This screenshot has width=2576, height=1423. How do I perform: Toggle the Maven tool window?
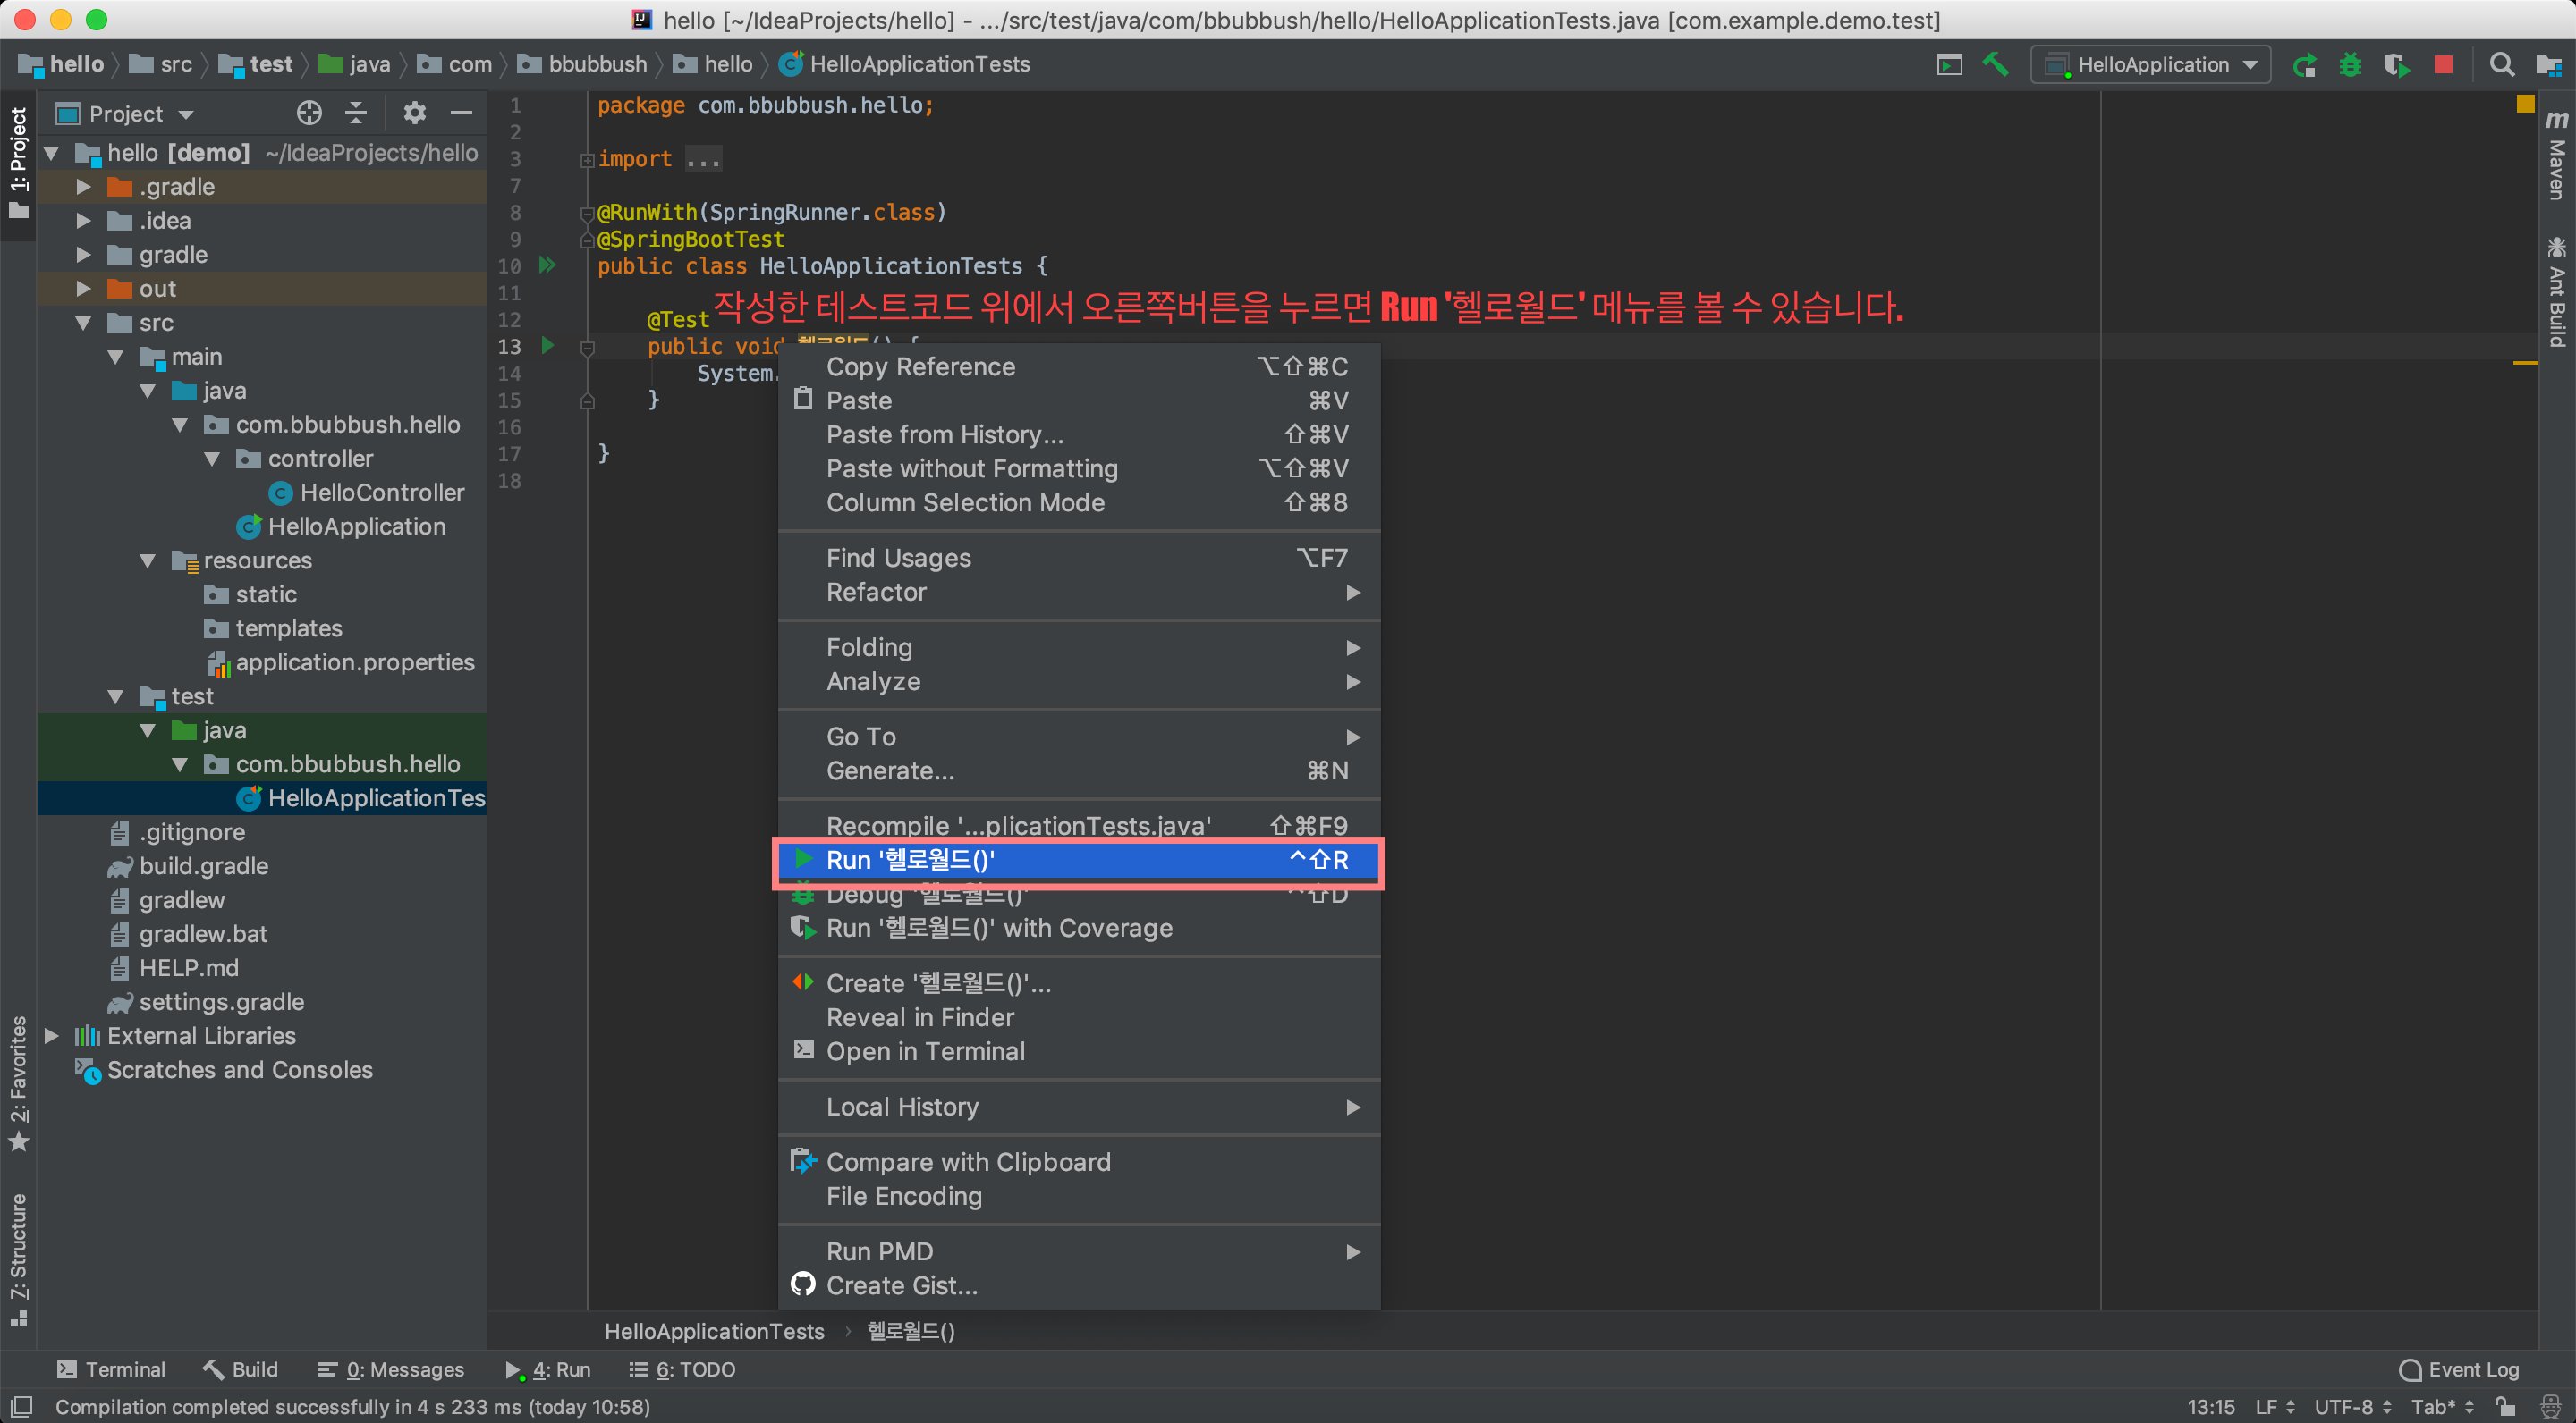[2557, 155]
